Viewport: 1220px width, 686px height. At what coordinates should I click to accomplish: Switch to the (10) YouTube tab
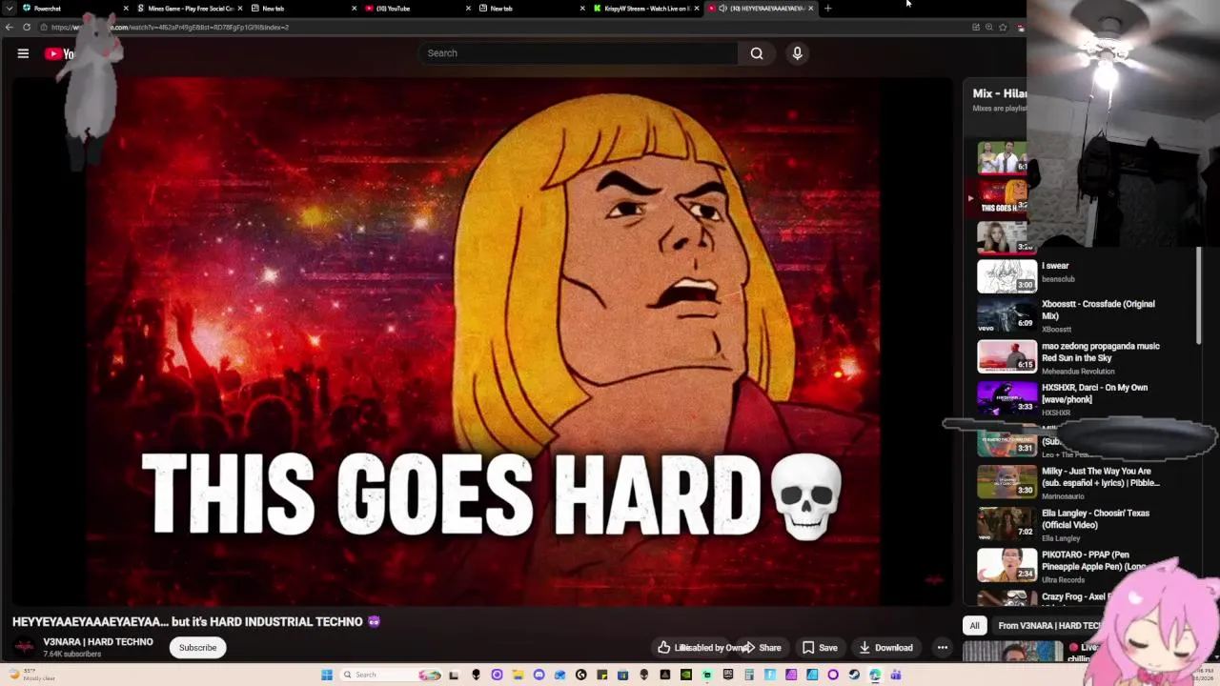[417, 9]
